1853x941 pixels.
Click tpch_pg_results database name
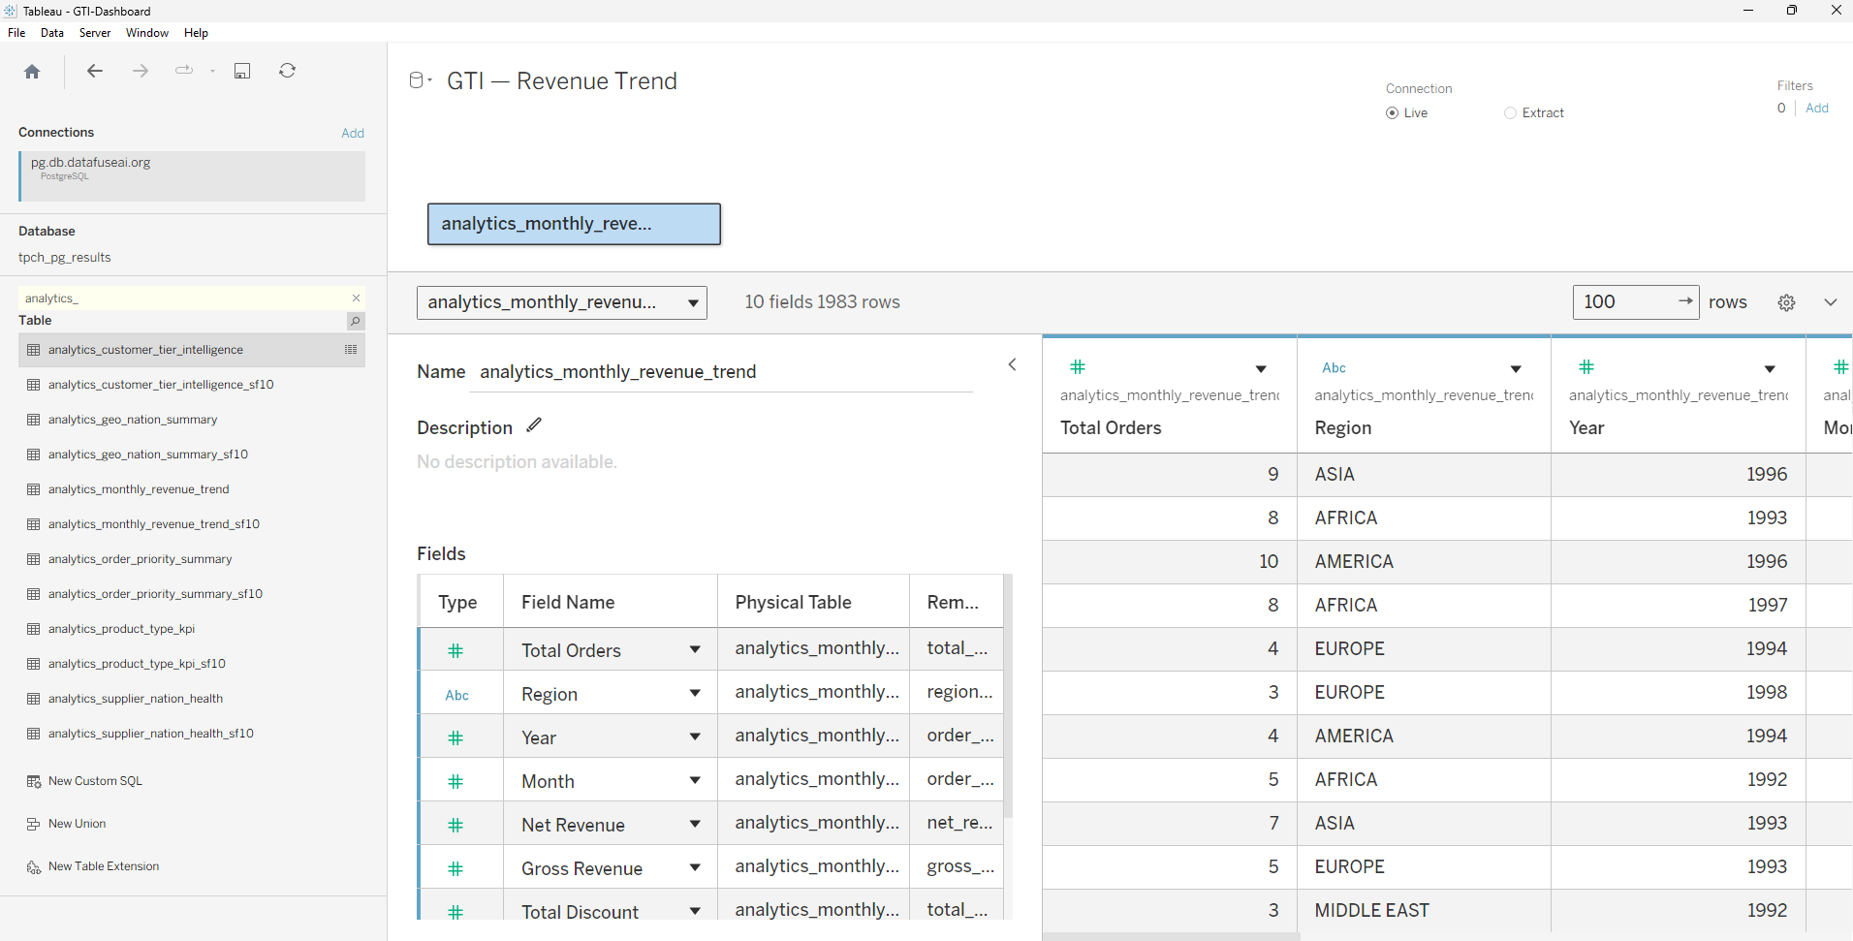coord(65,258)
